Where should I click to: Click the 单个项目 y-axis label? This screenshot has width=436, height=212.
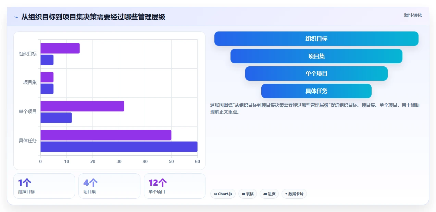tap(28, 111)
